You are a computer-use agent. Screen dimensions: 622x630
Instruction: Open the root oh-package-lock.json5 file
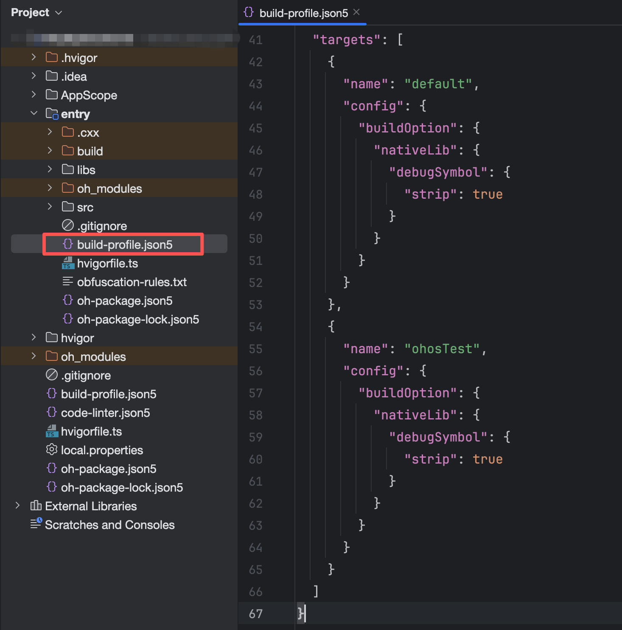coord(122,487)
